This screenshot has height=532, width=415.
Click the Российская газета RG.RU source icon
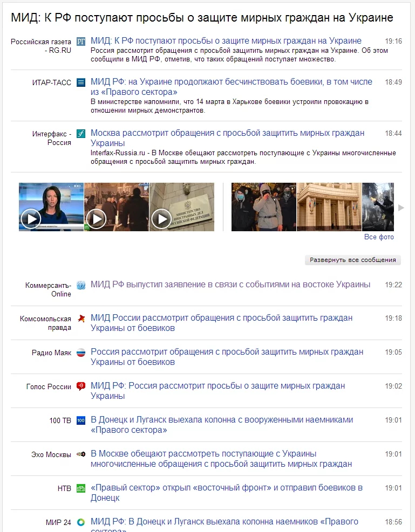click(x=81, y=42)
